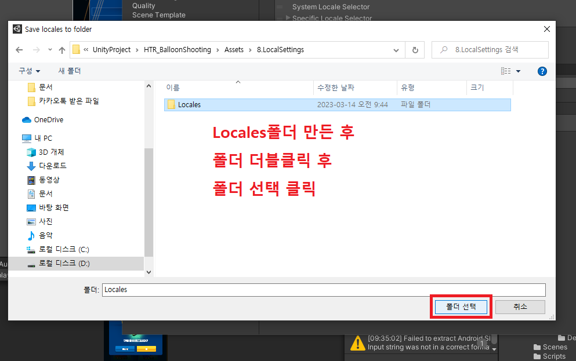The image size is (576, 361).
Task: Open recent locations dropdown arrow
Action: click(x=50, y=49)
